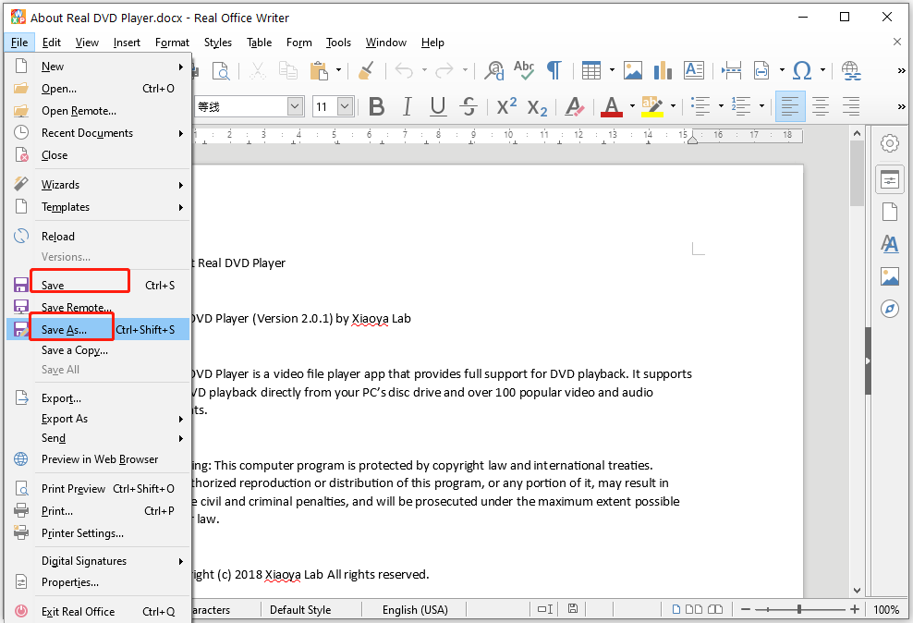Viewport: 913px width, 623px height.
Task: Toggle bold formatting
Action: point(376,106)
